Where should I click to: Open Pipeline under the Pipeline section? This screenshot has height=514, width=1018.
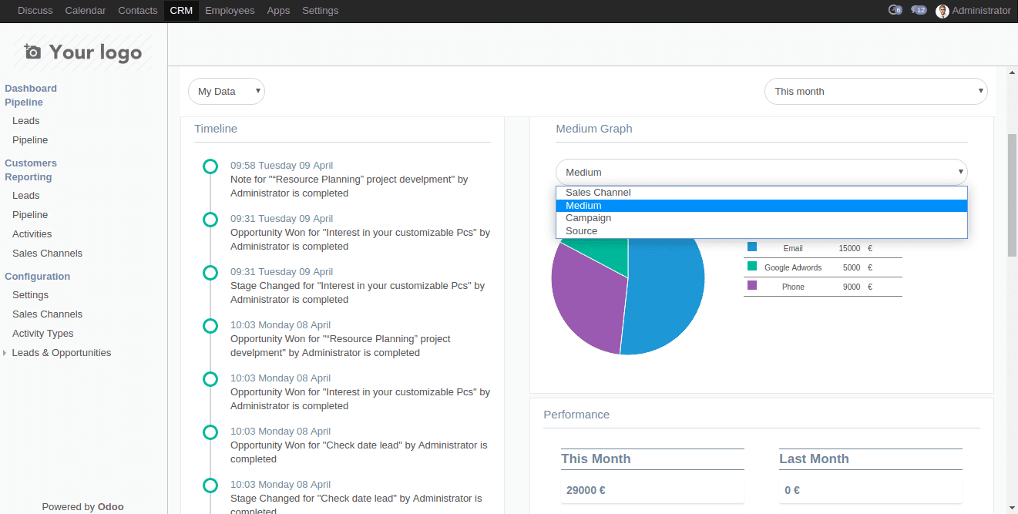click(30, 140)
